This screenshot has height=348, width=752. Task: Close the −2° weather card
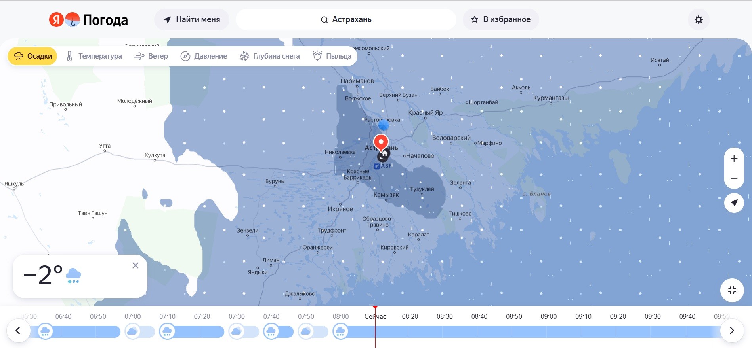136,265
